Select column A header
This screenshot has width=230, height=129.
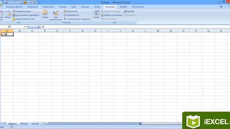tap(7, 31)
